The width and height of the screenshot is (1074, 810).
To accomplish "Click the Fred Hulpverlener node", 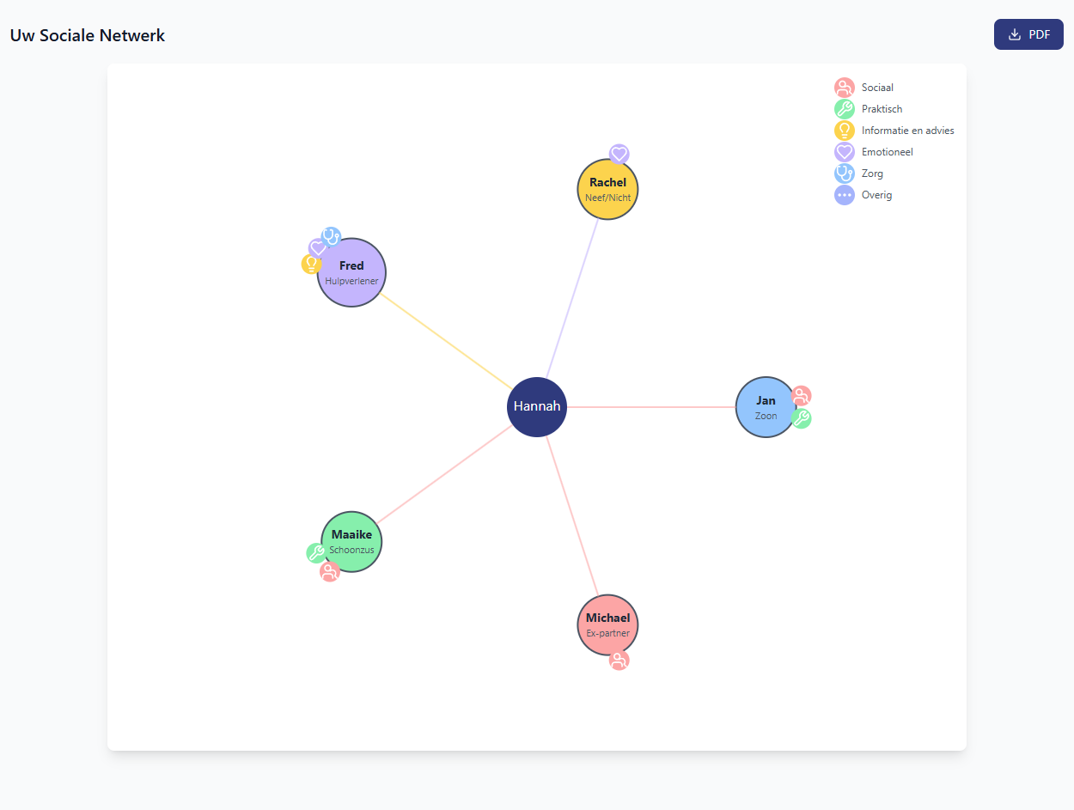I will tap(351, 272).
